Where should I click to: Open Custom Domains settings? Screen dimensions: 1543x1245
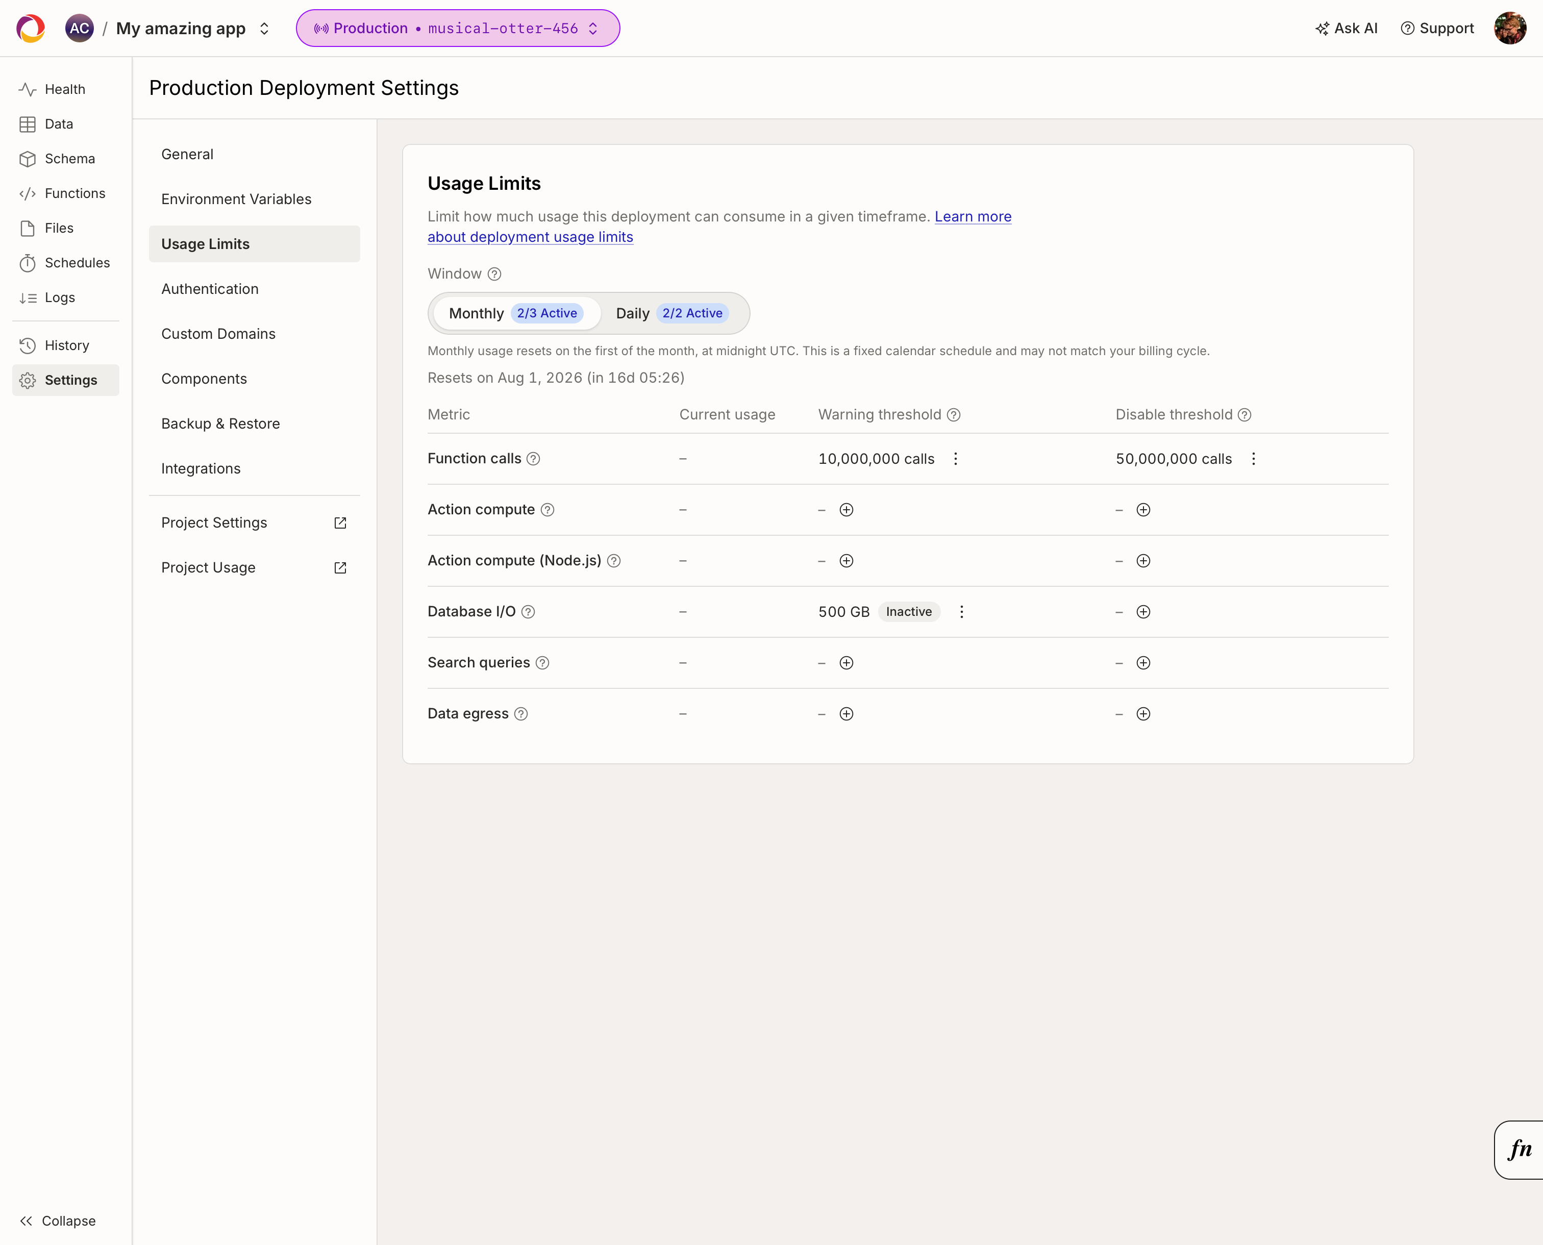[254, 334]
